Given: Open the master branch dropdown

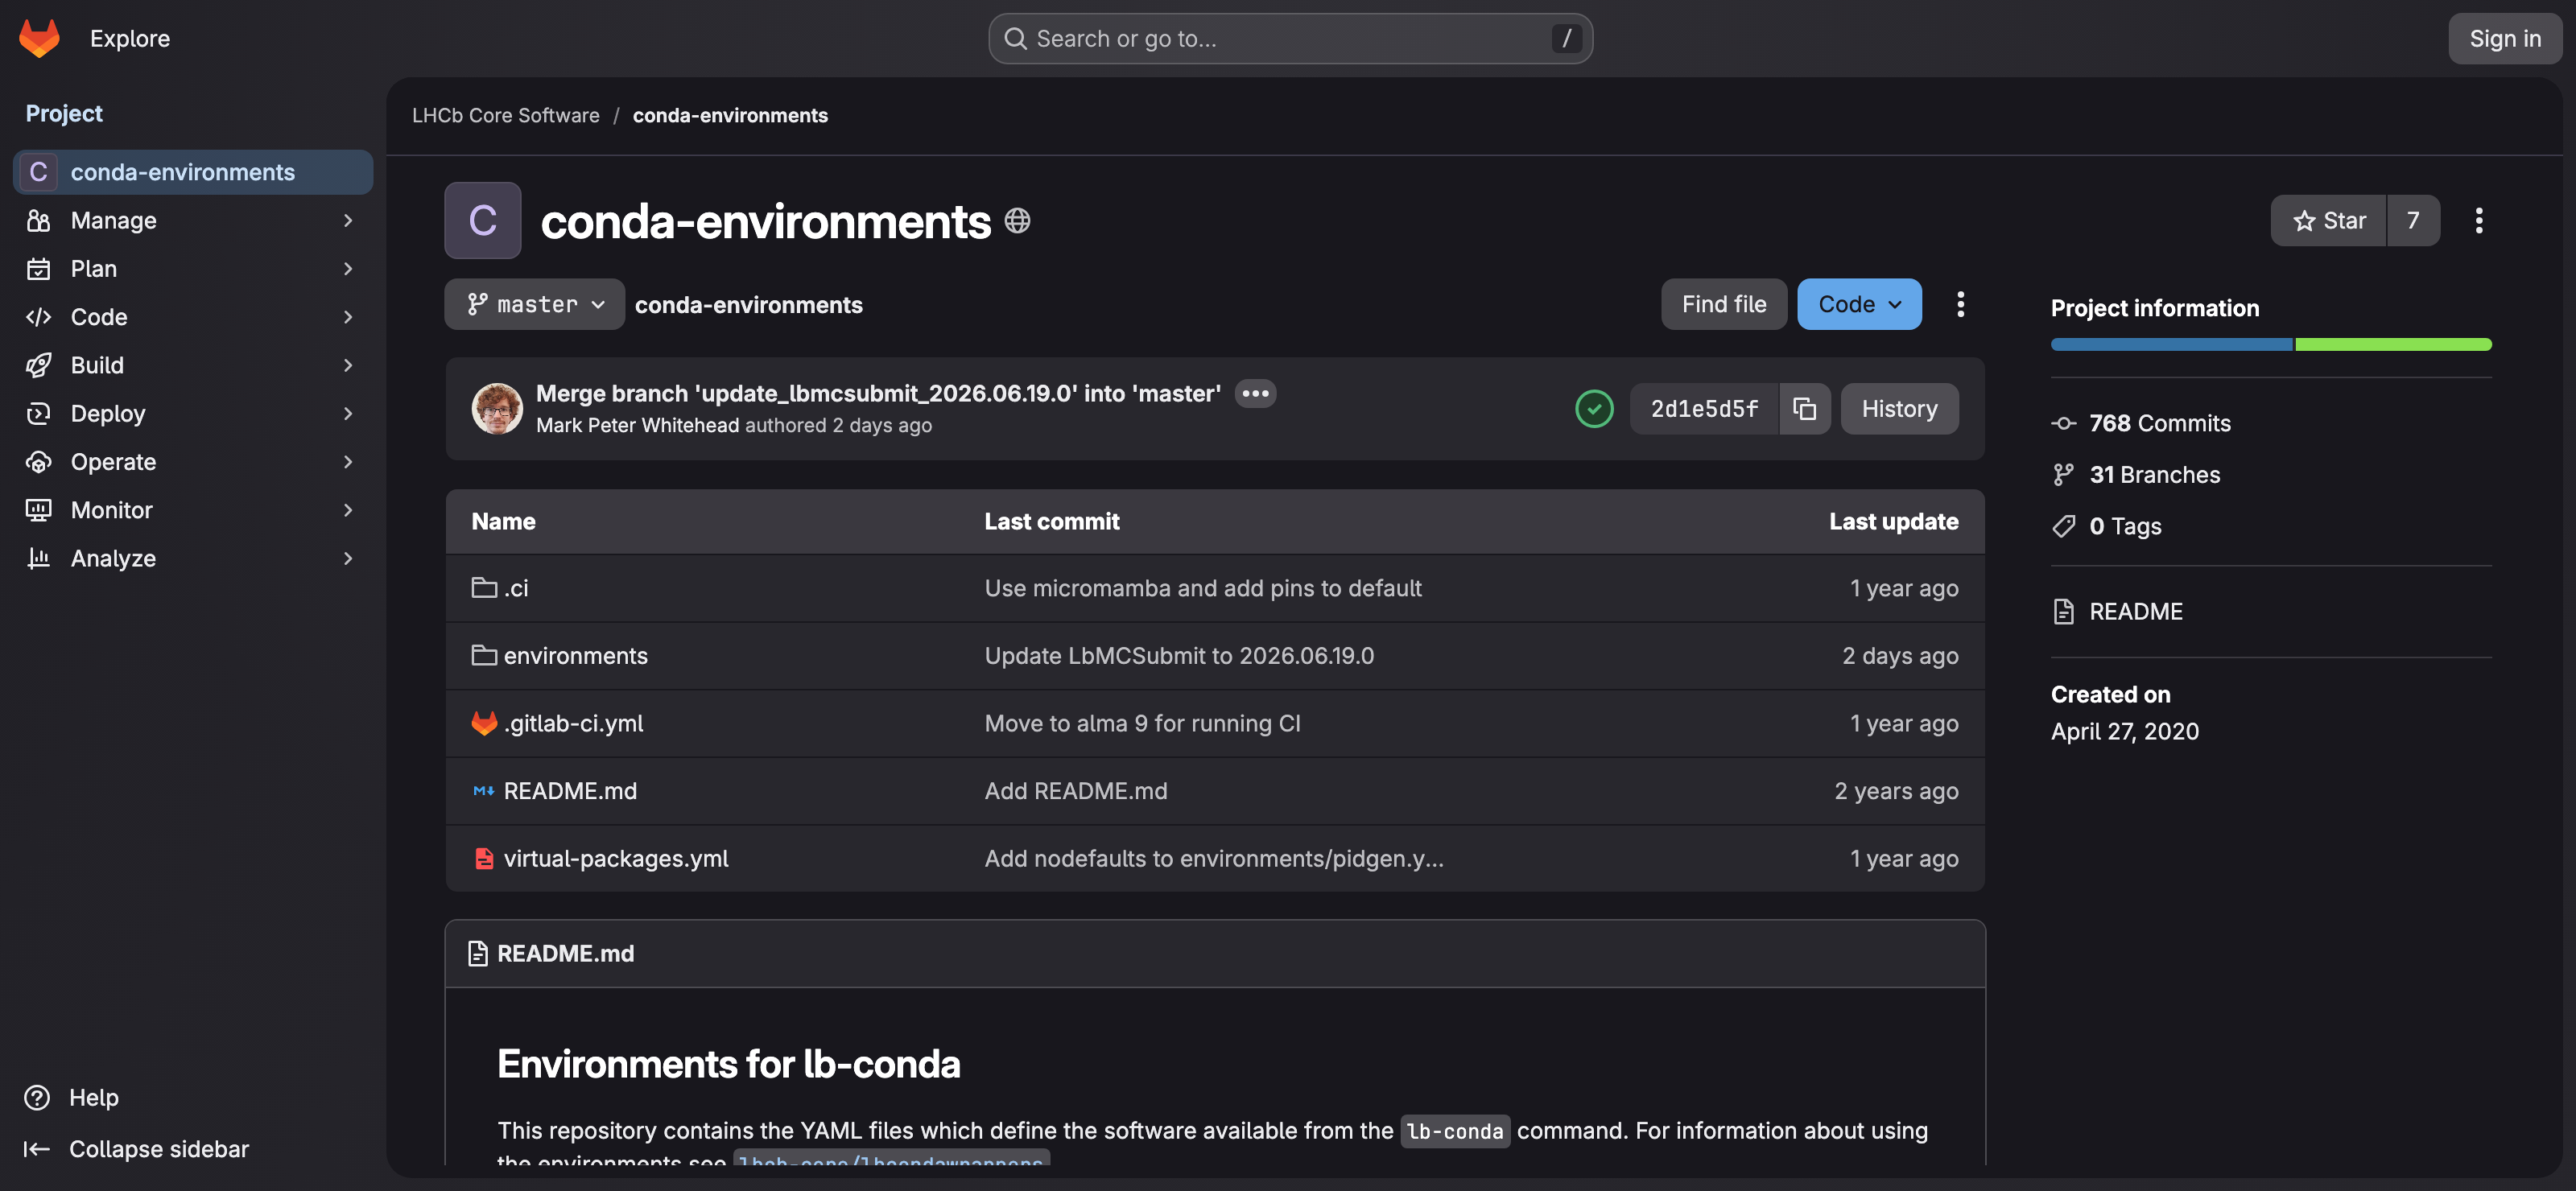Looking at the screenshot, I should point(535,304).
